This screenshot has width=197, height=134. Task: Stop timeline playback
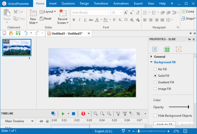point(74,114)
